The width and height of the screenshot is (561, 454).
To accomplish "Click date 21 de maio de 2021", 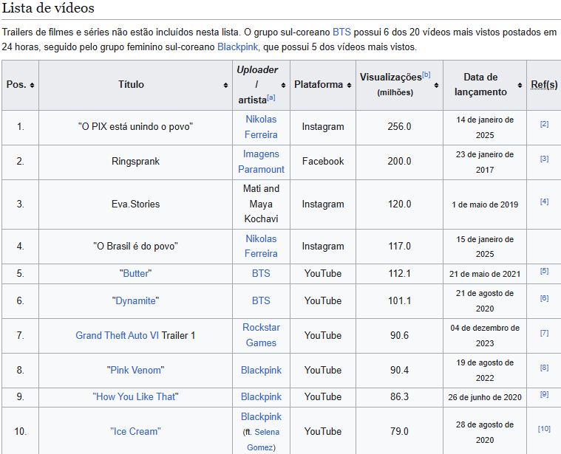I will [x=485, y=274].
